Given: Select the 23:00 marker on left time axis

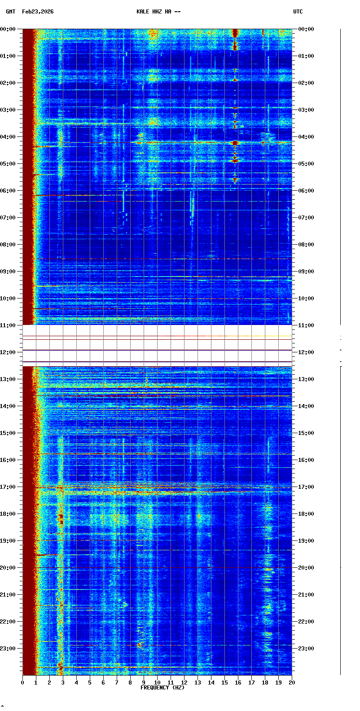Looking at the screenshot, I should (8, 649).
